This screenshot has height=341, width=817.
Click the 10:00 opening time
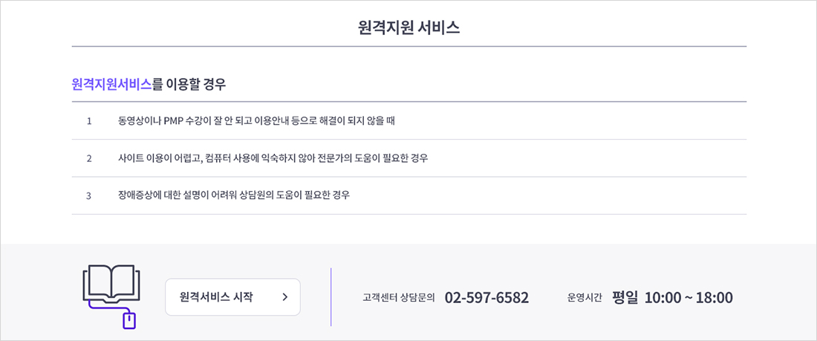click(663, 298)
